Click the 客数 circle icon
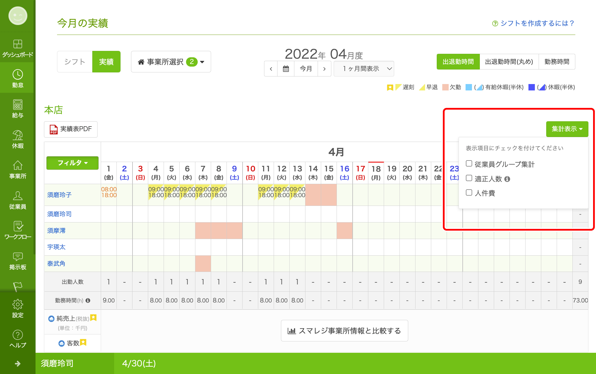This screenshot has height=374, width=596. (61, 343)
